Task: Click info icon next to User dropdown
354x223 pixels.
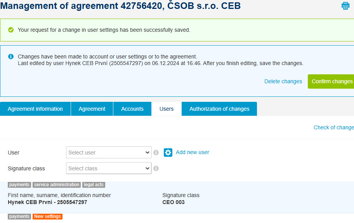Action: pos(156,153)
